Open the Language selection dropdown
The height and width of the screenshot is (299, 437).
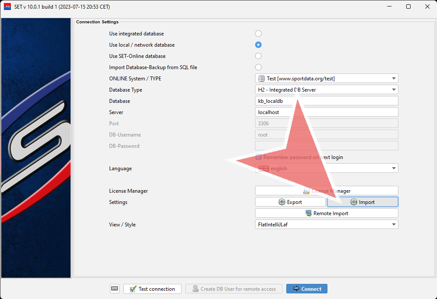click(393, 169)
